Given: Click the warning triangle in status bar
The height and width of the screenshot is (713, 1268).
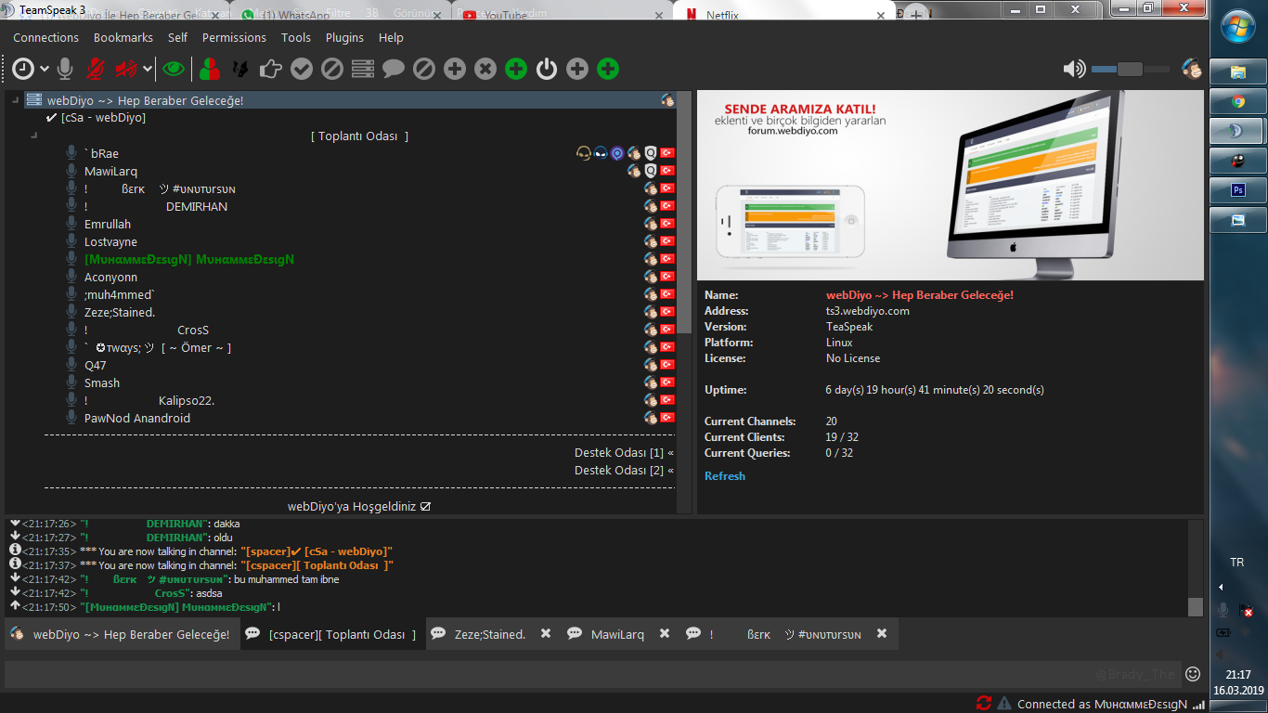Looking at the screenshot, I should click(x=1004, y=704).
